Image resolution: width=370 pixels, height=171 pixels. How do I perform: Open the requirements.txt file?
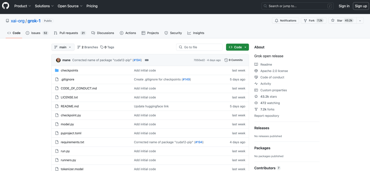tap(72, 142)
